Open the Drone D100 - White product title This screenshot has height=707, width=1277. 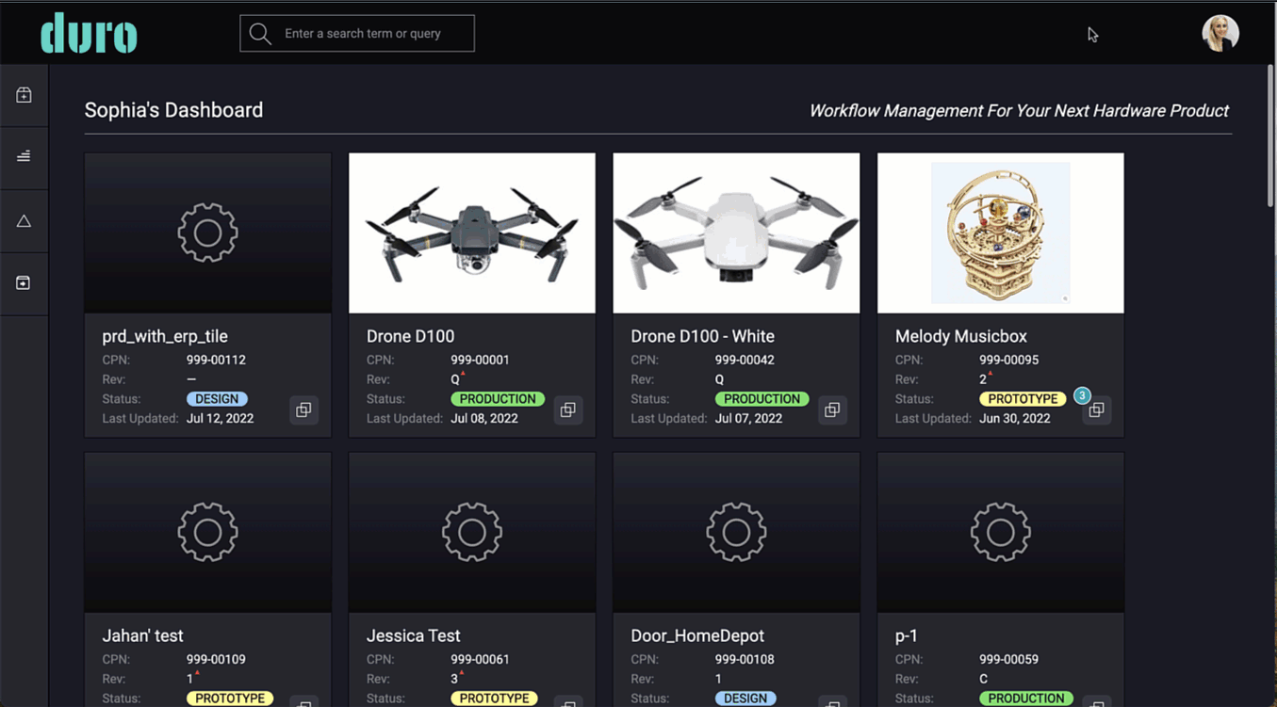tap(702, 336)
